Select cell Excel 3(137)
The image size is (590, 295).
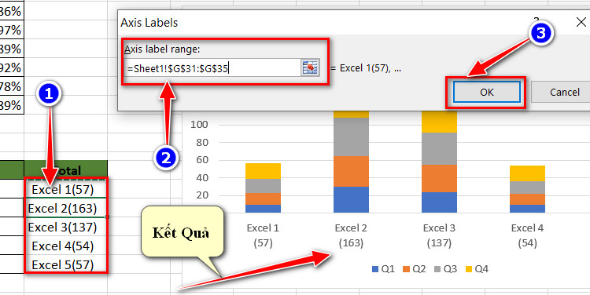[x=65, y=227]
